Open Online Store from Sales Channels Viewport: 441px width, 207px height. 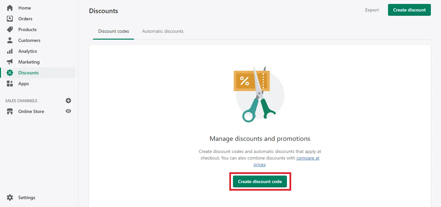click(31, 111)
